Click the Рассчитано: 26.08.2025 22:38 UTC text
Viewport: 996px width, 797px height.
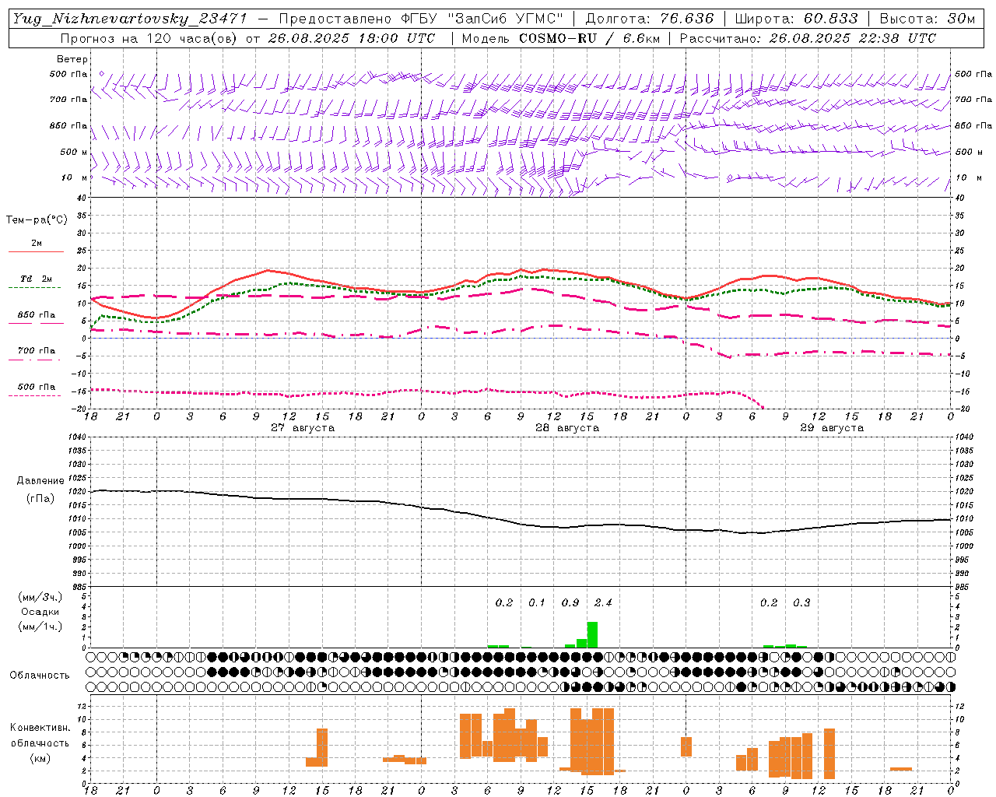[x=808, y=38]
